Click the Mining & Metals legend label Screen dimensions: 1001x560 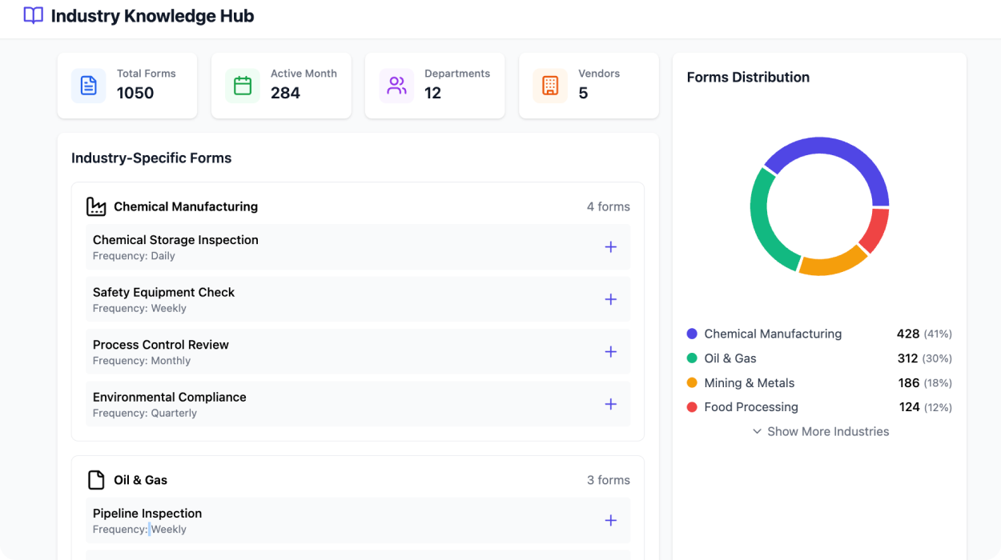coord(750,382)
